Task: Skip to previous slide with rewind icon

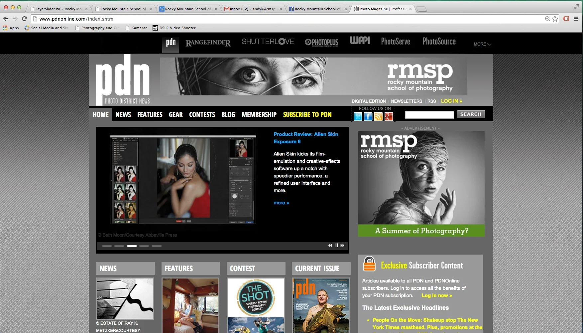Action: tap(330, 246)
